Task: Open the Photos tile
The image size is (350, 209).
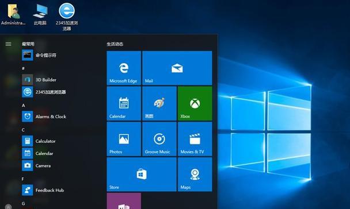Action: click(x=124, y=139)
